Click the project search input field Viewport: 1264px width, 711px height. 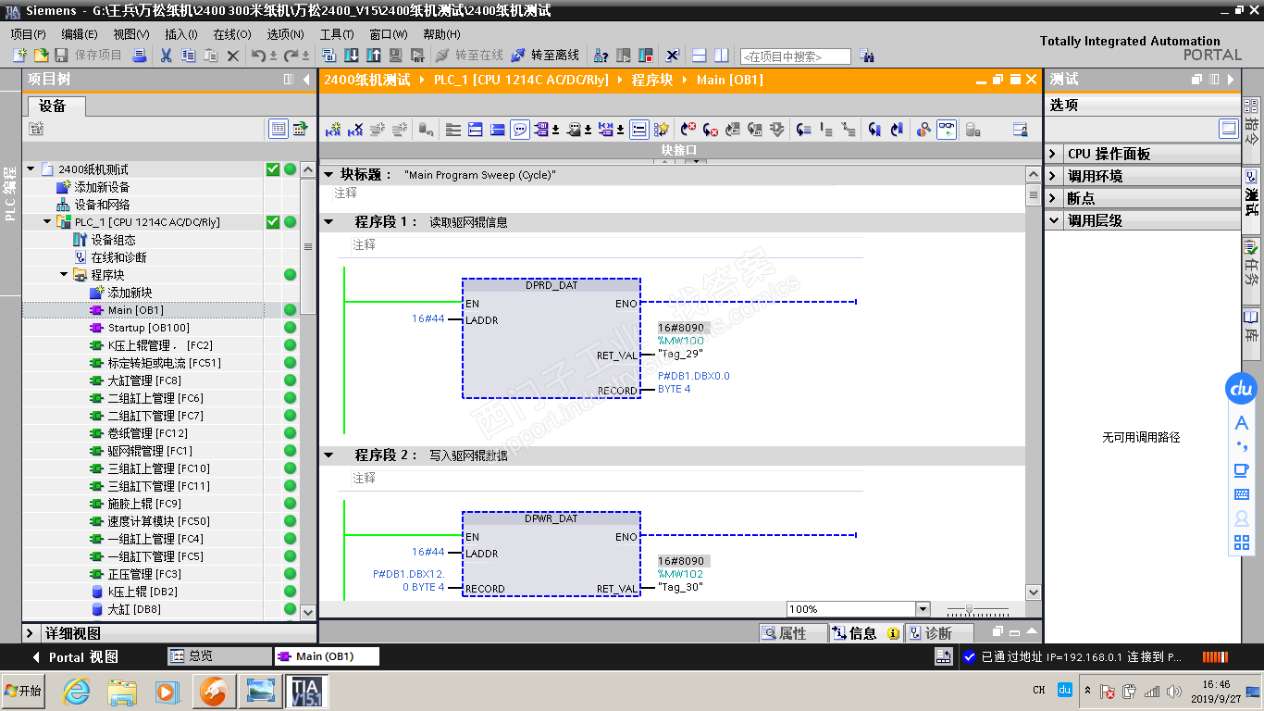(796, 56)
